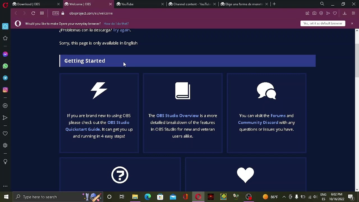The width and height of the screenshot is (359, 202).
Task: Click 'Yes, set it as default browser'
Action: [x=323, y=23]
